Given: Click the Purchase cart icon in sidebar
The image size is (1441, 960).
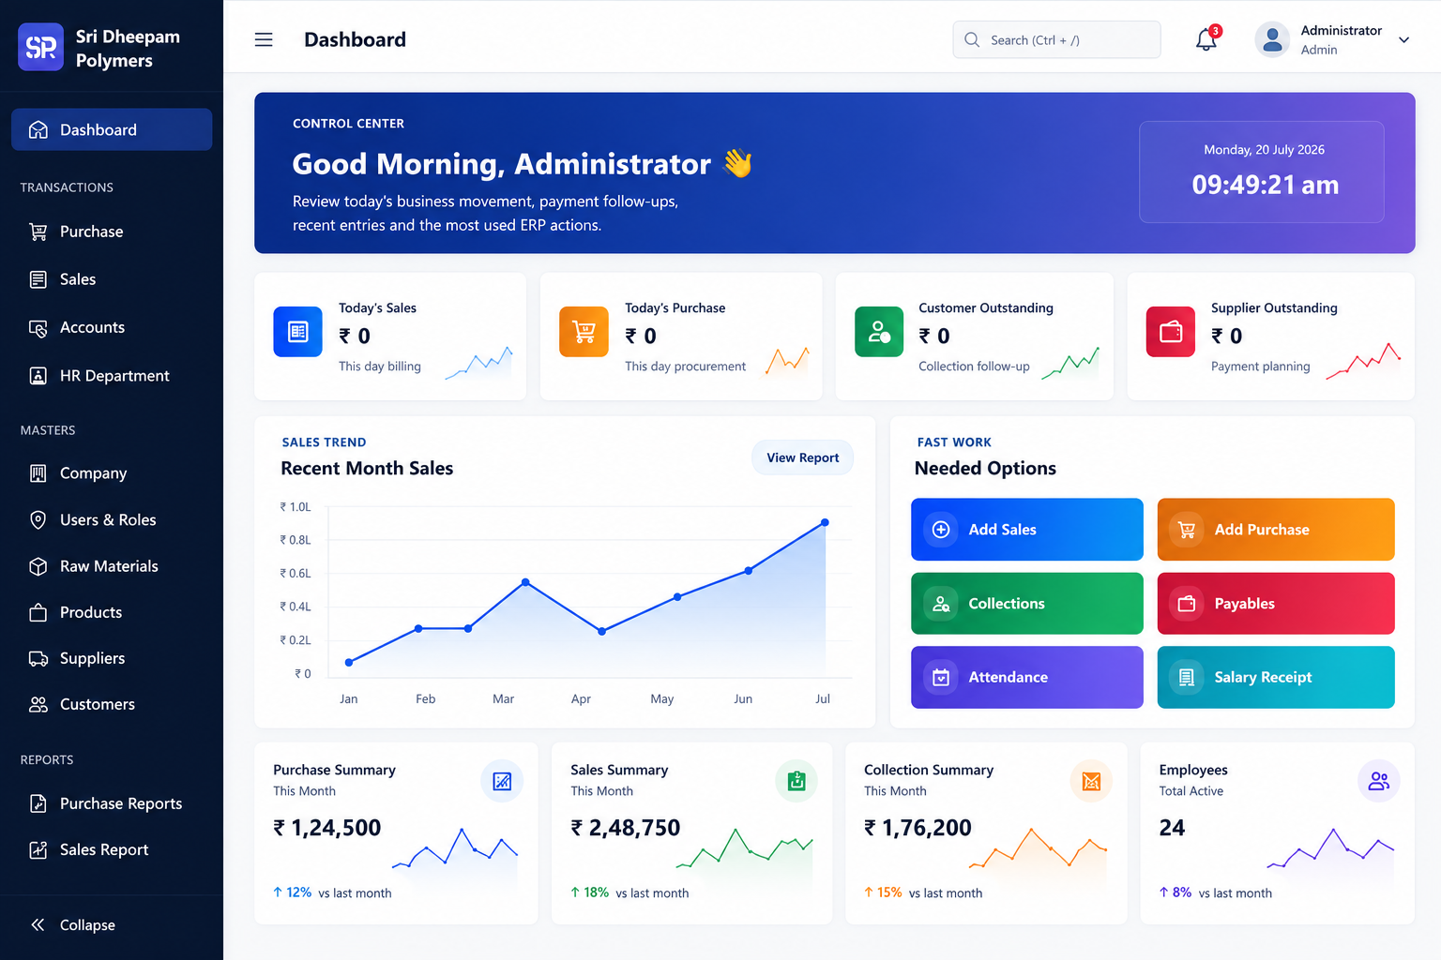Looking at the screenshot, I should [x=38, y=232].
